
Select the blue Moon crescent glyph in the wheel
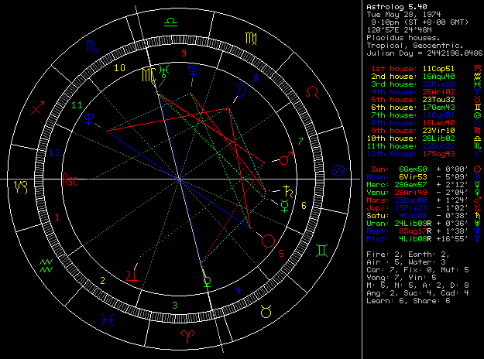242,91
